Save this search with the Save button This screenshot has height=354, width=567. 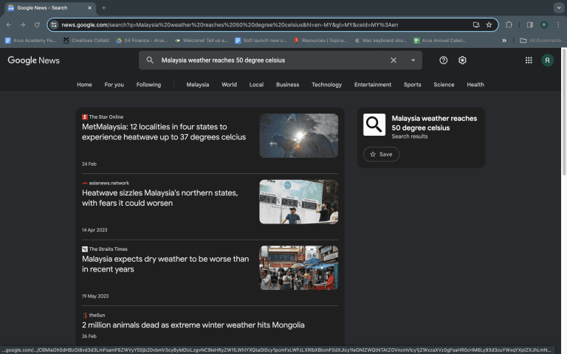click(x=381, y=154)
